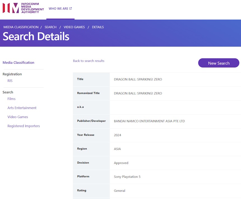Click the Platform row label
Viewport: 241px width, 199px height.
click(83, 176)
